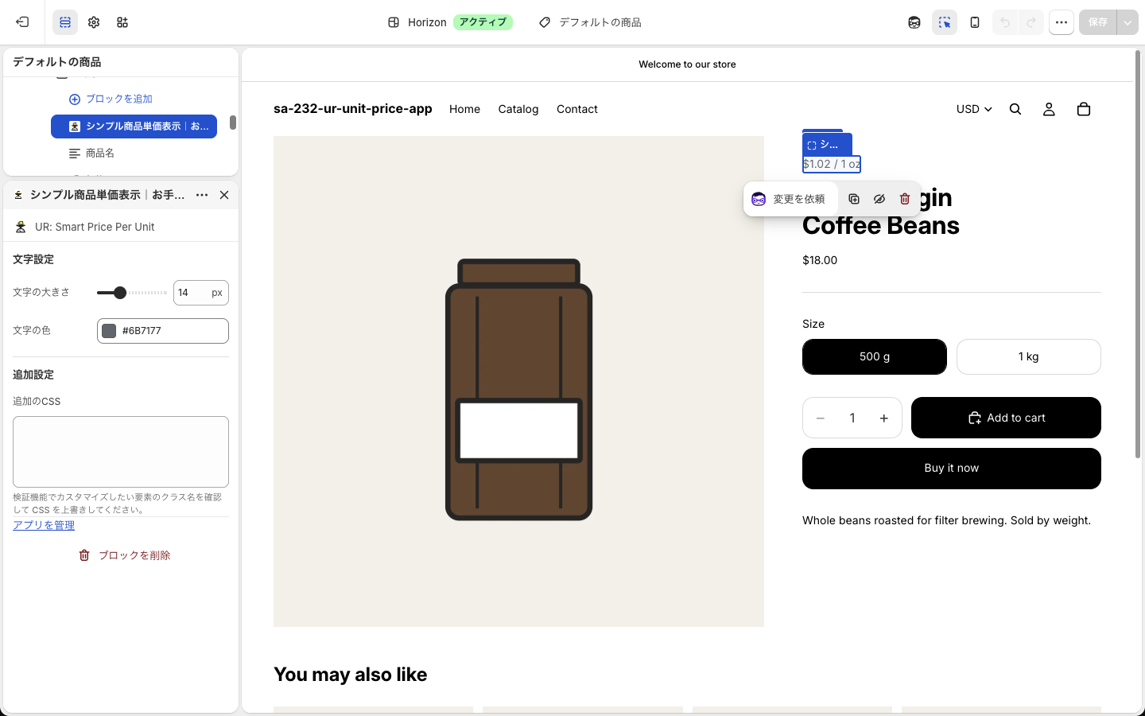The image size is (1145, 716).
Task: Select the シンプル商品単価表示 tree item
Action: (x=134, y=126)
